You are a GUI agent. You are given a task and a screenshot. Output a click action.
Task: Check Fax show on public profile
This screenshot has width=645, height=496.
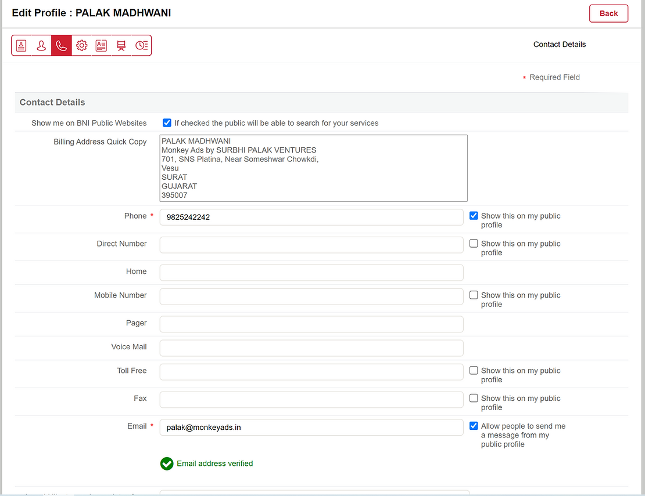point(474,399)
